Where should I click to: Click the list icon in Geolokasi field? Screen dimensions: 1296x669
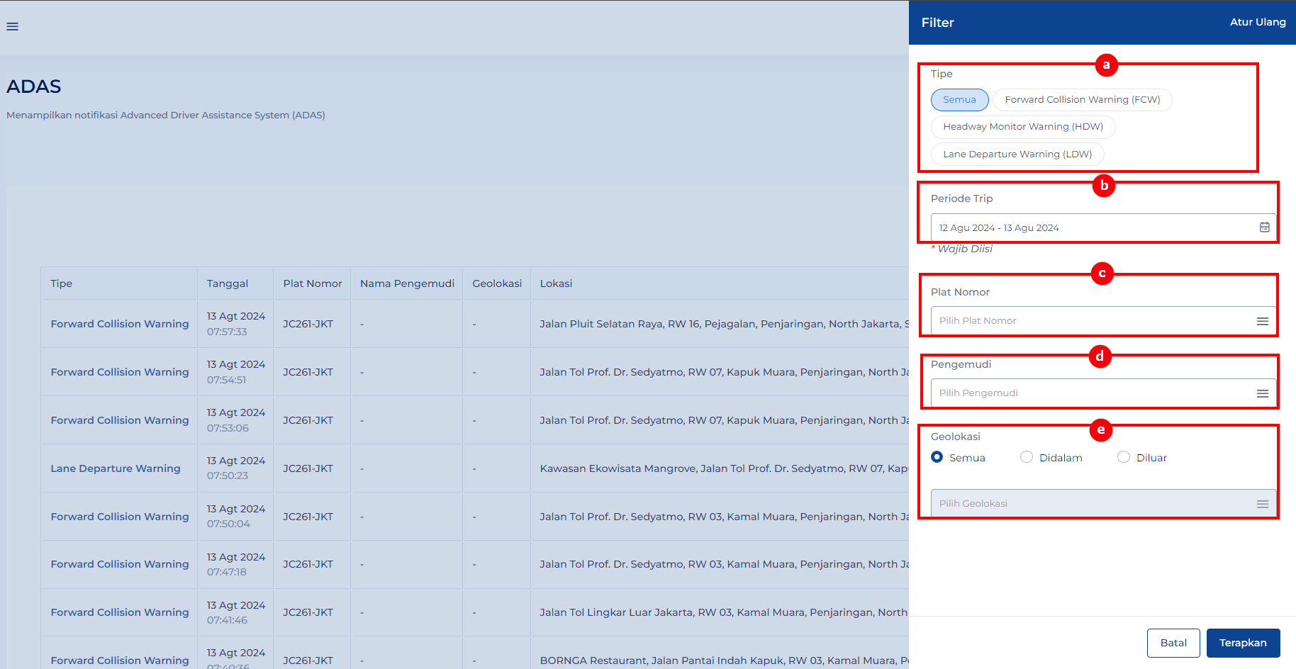pyautogui.click(x=1263, y=504)
